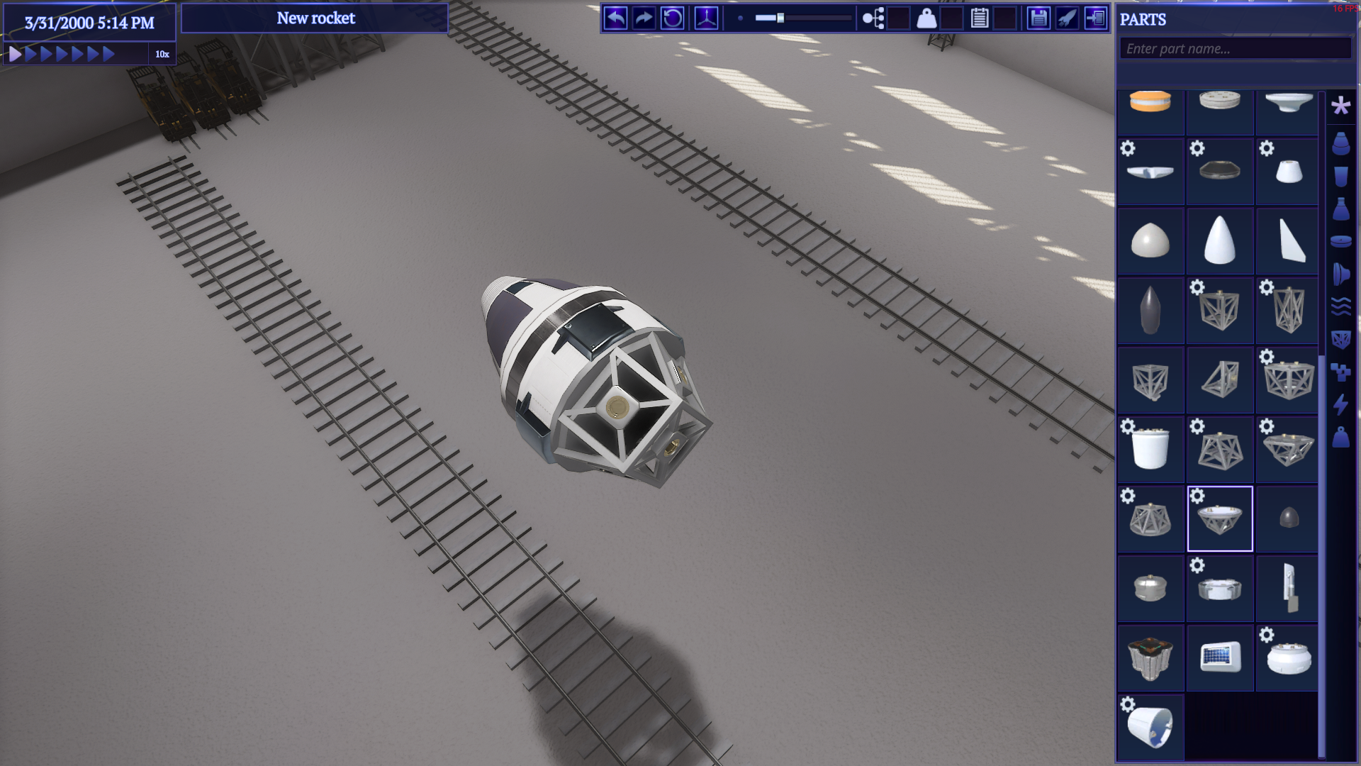Launch rocket using the rocket icon
The image size is (1361, 766).
1067,18
